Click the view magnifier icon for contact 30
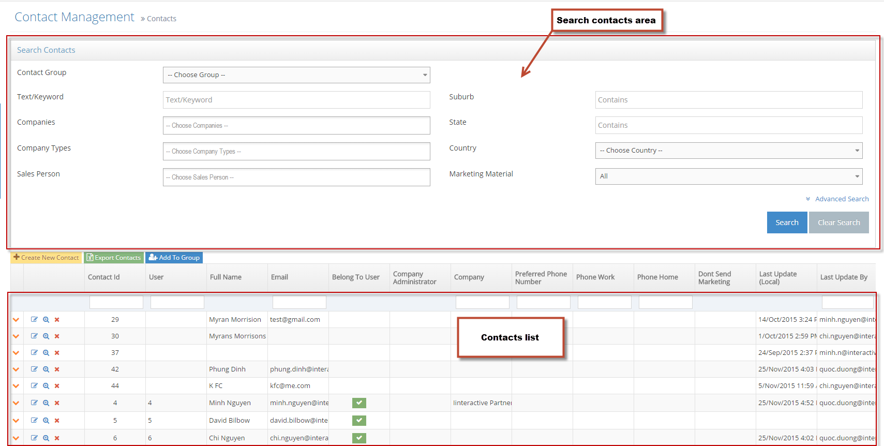 pyautogui.click(x=46, y=336)
